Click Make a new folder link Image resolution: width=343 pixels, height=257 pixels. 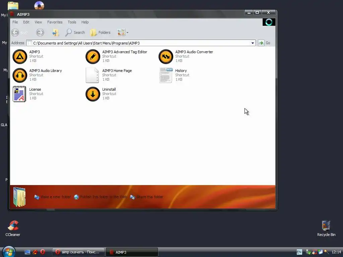tap(53, 197)
